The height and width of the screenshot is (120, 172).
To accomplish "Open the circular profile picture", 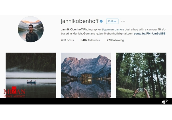I will click(31, 29).
